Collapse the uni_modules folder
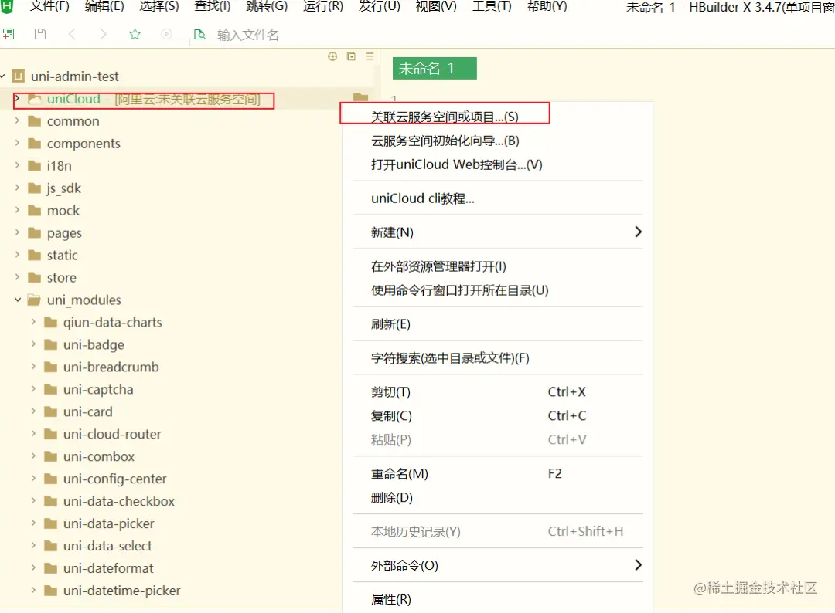Viewport: 835px width, 613px height. click(x=17, y=300)
